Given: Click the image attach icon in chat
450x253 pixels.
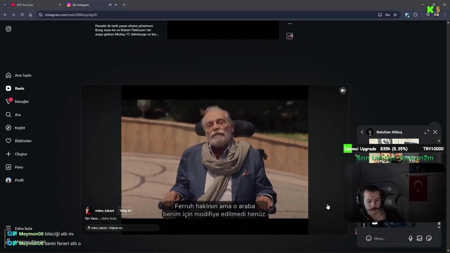Looking at the screenshot, I should 419,238.
